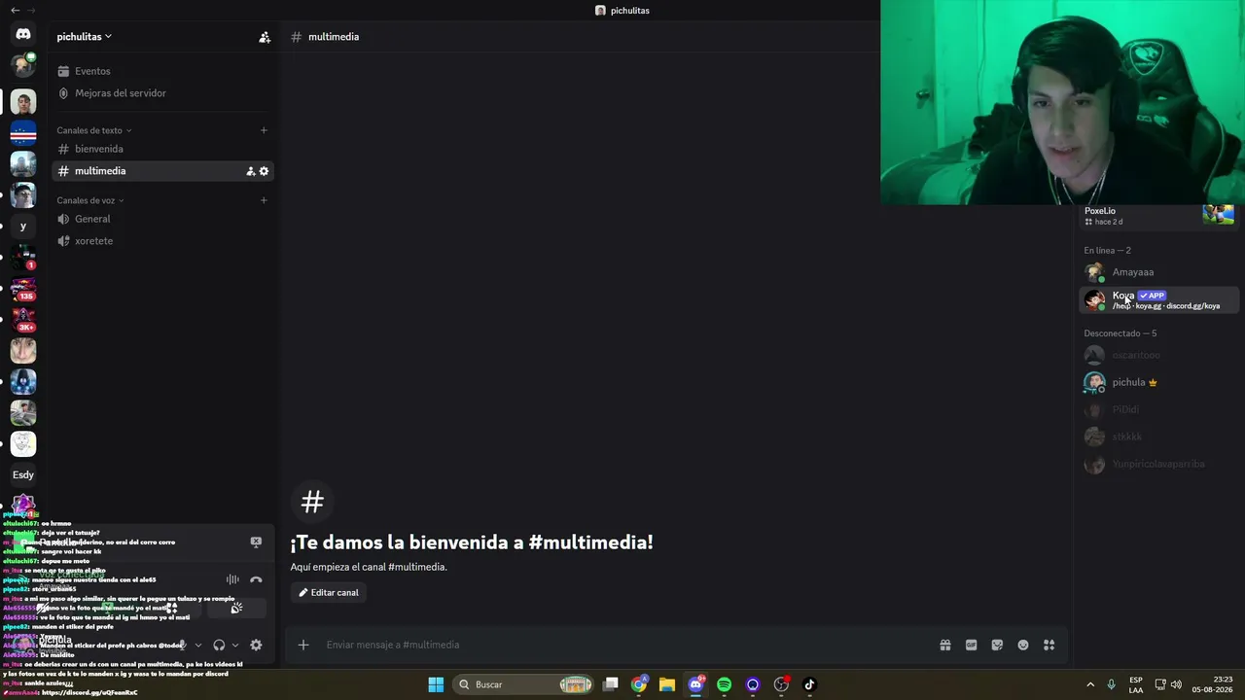Screen dimensions: 1245x700
Task: Open TikTok from the taskbar
Action: (x=809, y=684)
